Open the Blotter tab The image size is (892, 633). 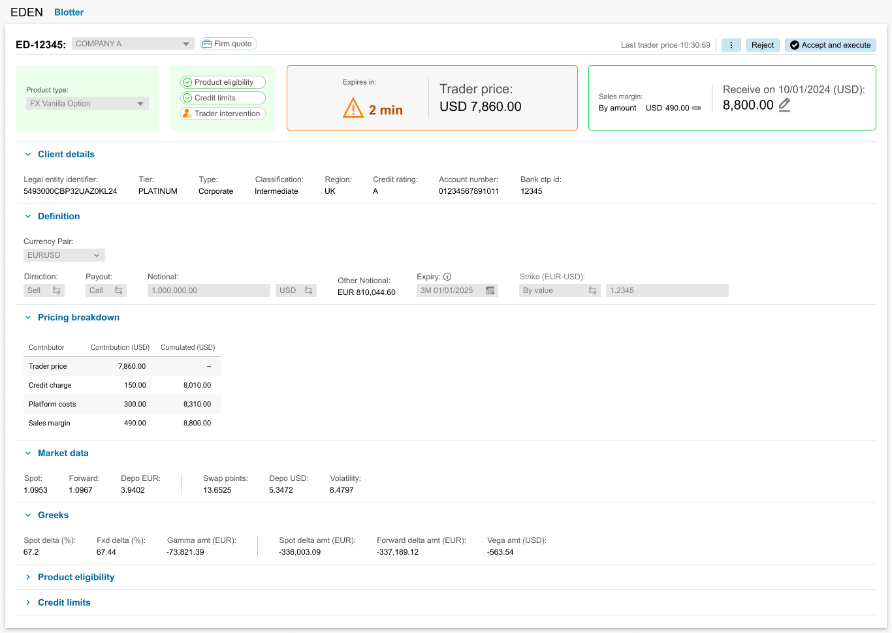click(69, 12)
